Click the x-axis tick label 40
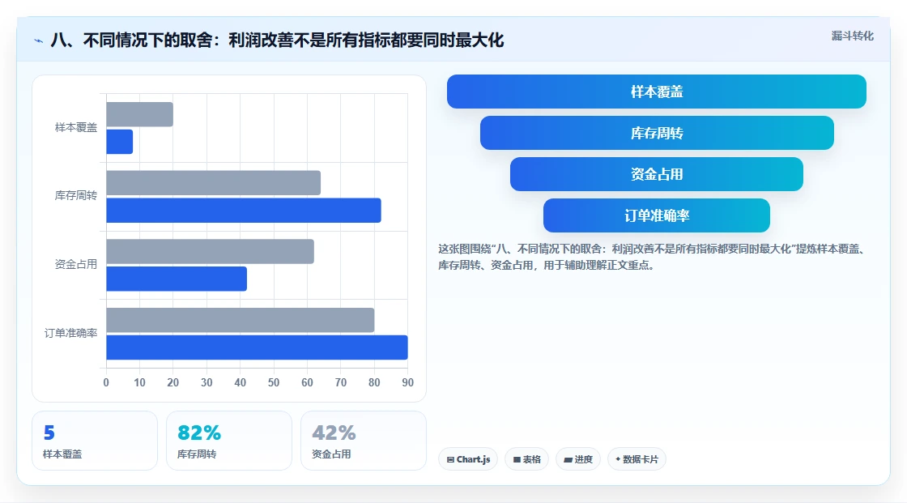This screenshot has height=503, width=907. 240,382
